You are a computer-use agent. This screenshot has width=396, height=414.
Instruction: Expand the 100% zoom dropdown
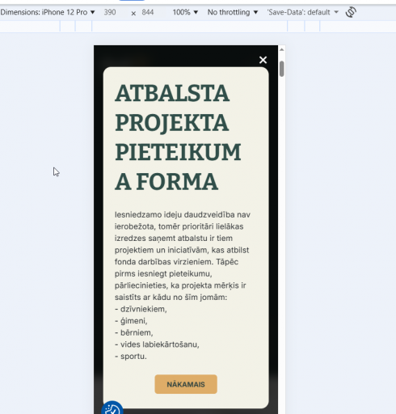coord(185,12)
